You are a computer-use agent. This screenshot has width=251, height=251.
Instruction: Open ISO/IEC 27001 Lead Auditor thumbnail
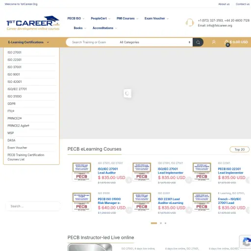point(82,172)
